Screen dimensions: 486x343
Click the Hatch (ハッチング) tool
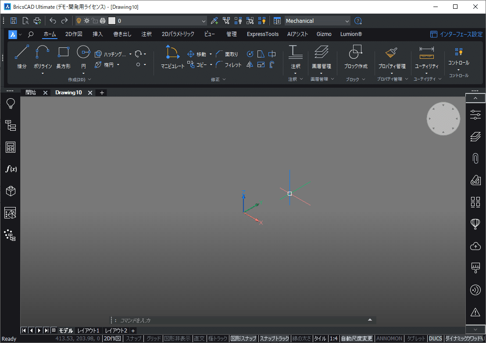pos(111,54)
